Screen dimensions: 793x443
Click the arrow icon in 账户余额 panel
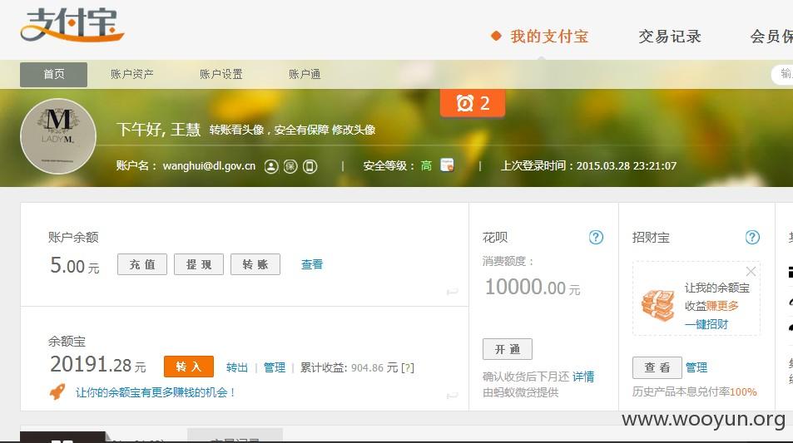pos(452,292)
